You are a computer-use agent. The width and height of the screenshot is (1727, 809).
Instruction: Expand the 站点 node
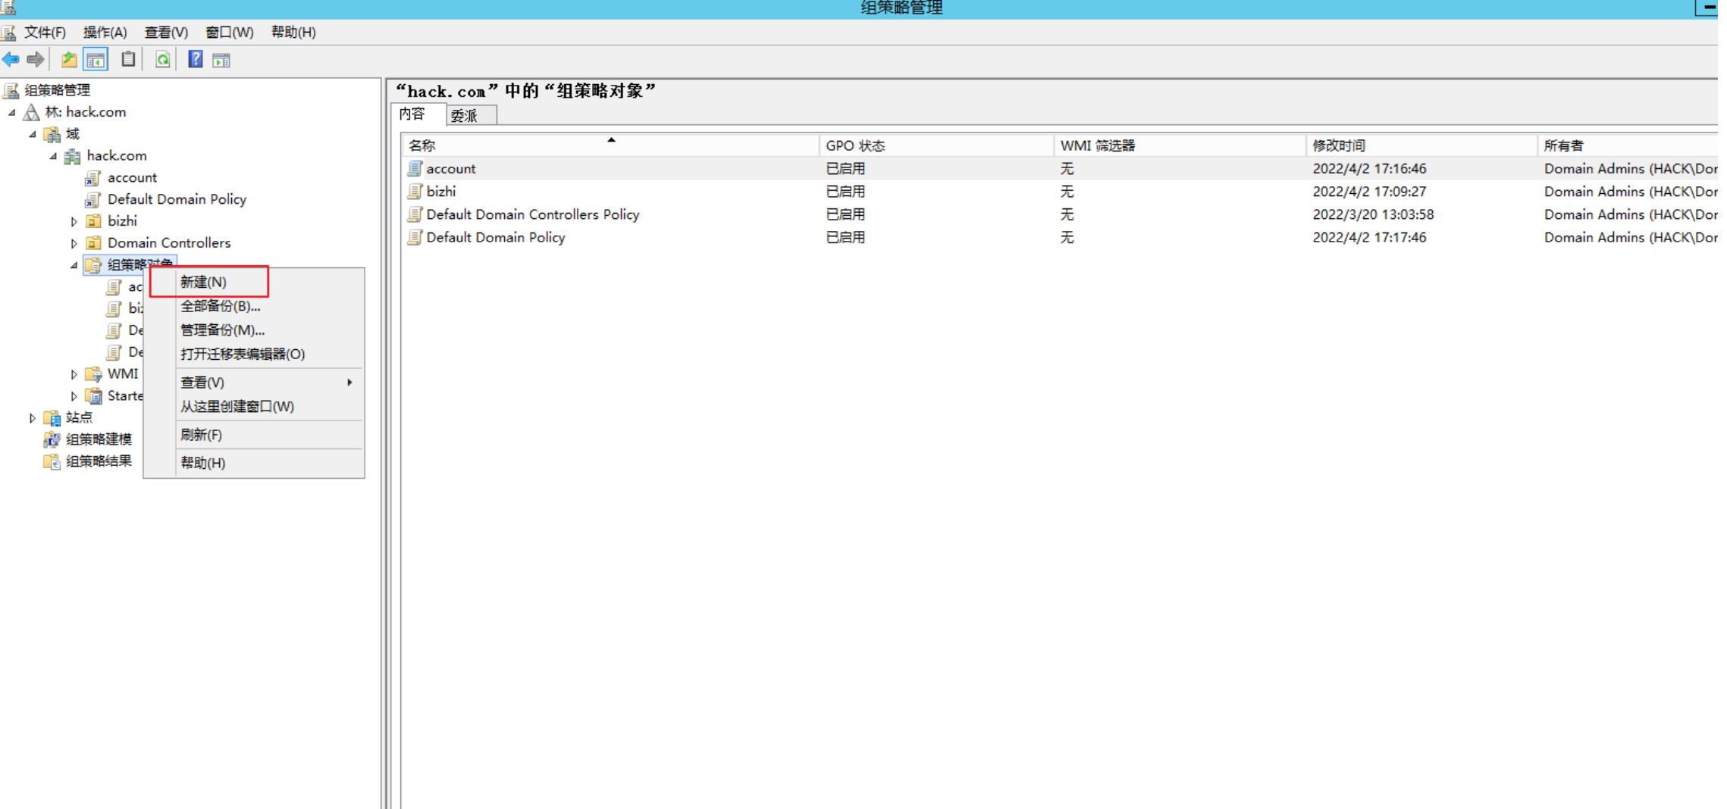(32, 418)
